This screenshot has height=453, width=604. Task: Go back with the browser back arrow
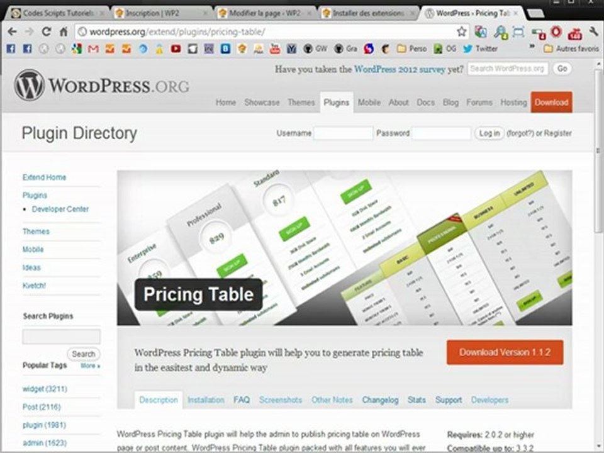13,31
